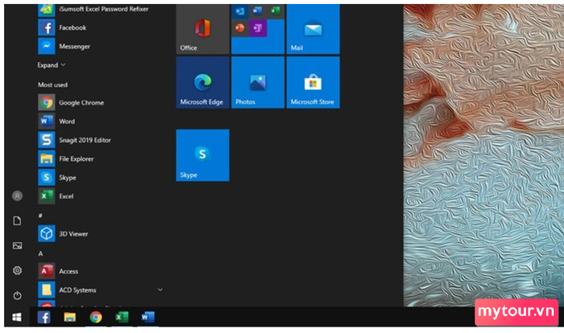564x333 pixels.
Task: Open Settings gear in Start sidebar
Action: click(17, 270)
